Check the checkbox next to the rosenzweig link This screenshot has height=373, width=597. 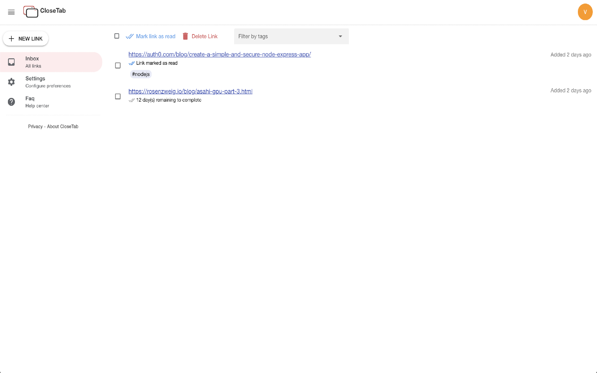tap(118, 97)
